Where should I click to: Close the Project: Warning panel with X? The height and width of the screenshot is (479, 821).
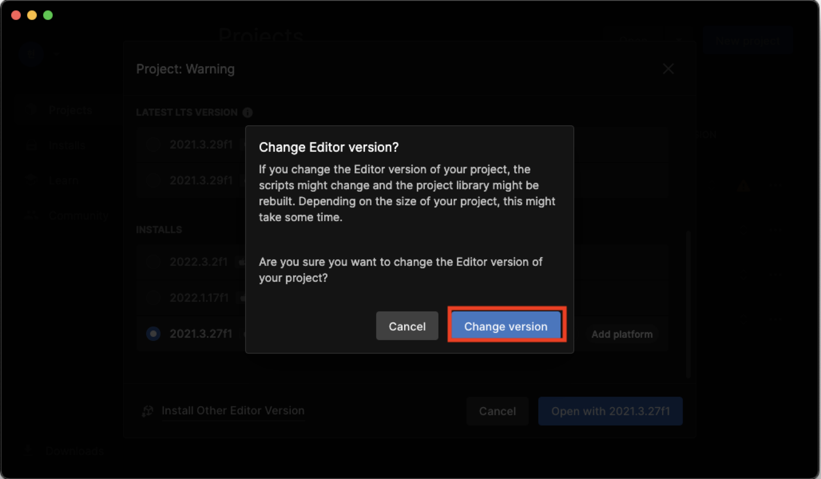[668, 69]
